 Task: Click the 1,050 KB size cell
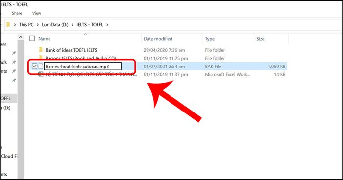click(276, 67)
